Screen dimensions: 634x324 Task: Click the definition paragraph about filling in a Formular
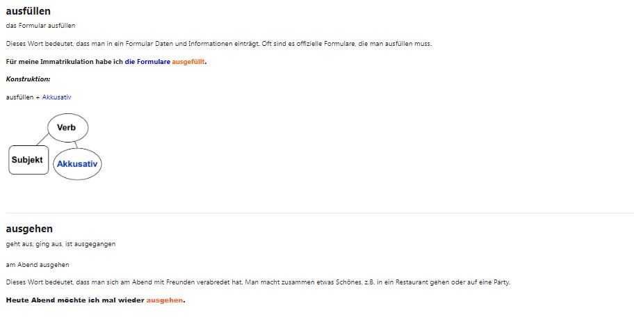[218, 44]
